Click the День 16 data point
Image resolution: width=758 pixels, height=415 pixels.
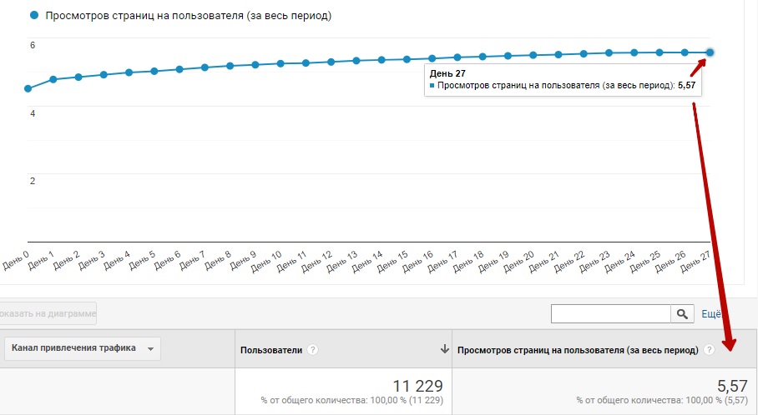tap(432, 58)
